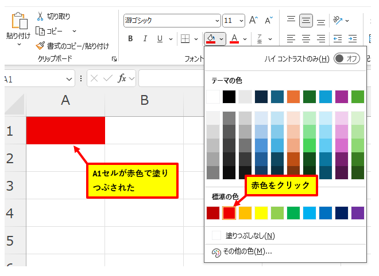This screenshot has height=276, width=379.
Task: Pick the black theme color swatch
Action: click(x=229, y=97)
